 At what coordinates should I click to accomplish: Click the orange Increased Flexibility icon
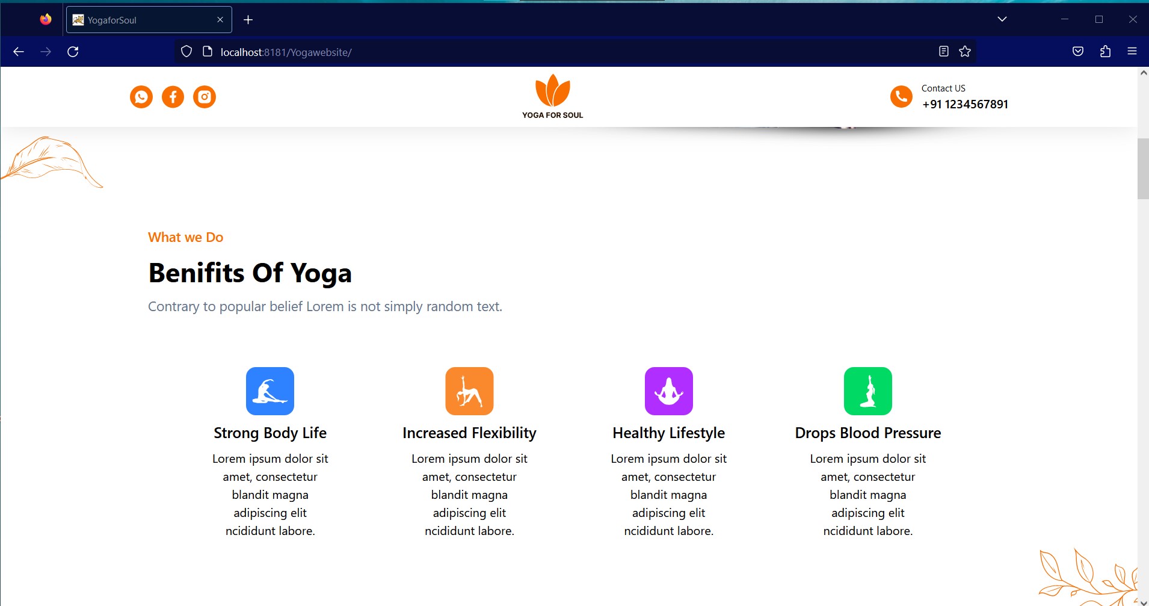[x=469, y=391]
